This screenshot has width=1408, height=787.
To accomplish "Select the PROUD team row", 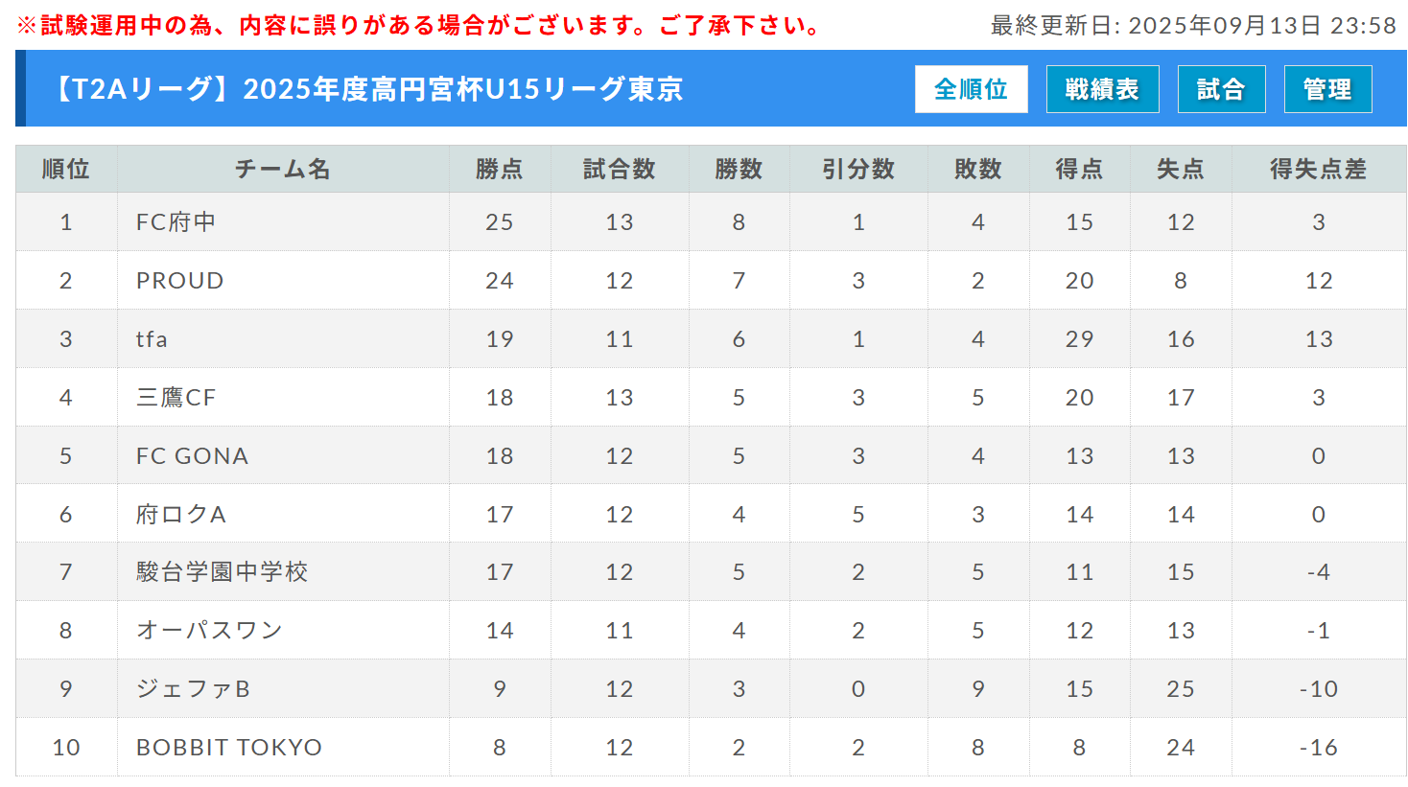I will coord(711,280).
